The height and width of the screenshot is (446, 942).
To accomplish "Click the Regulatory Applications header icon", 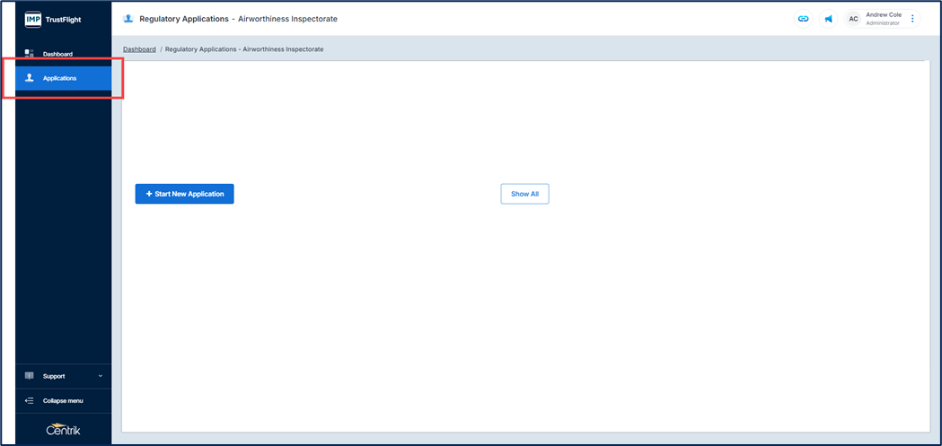I will [x=128, y=19].
